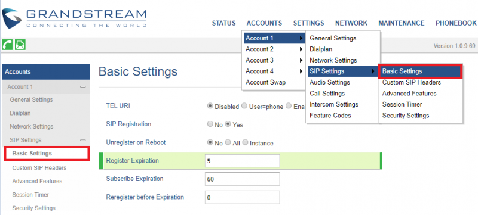Open the MAINTENANCE top menu
The height and width of the screenshot is (215, 478).
click(x=401, y=23)
